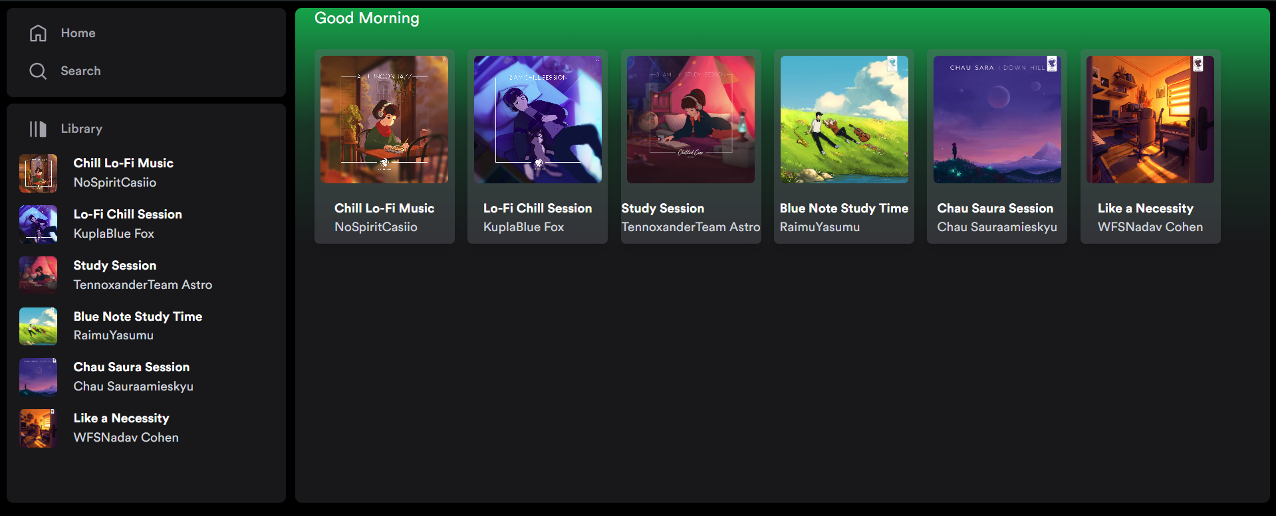Click WFSNadav Cohen name in library

coord(126,438)
